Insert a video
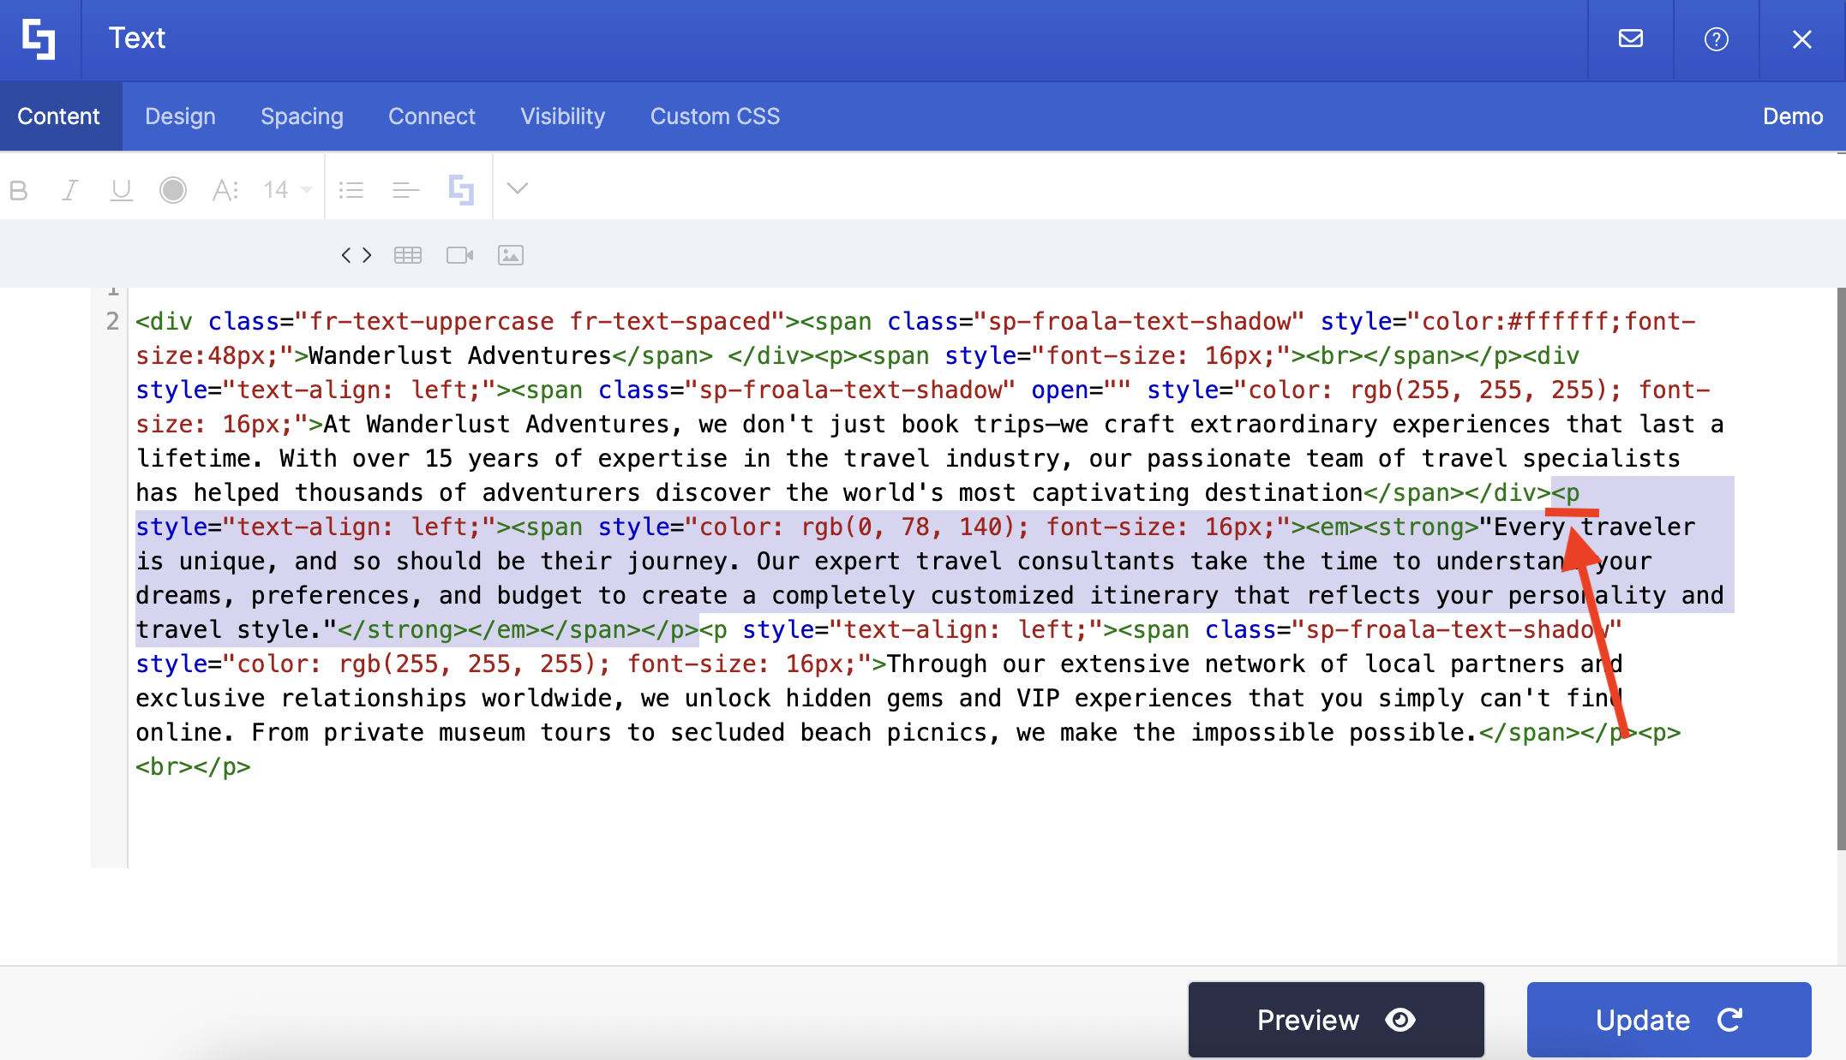The image size is (1846, 1060). [459, 255]
